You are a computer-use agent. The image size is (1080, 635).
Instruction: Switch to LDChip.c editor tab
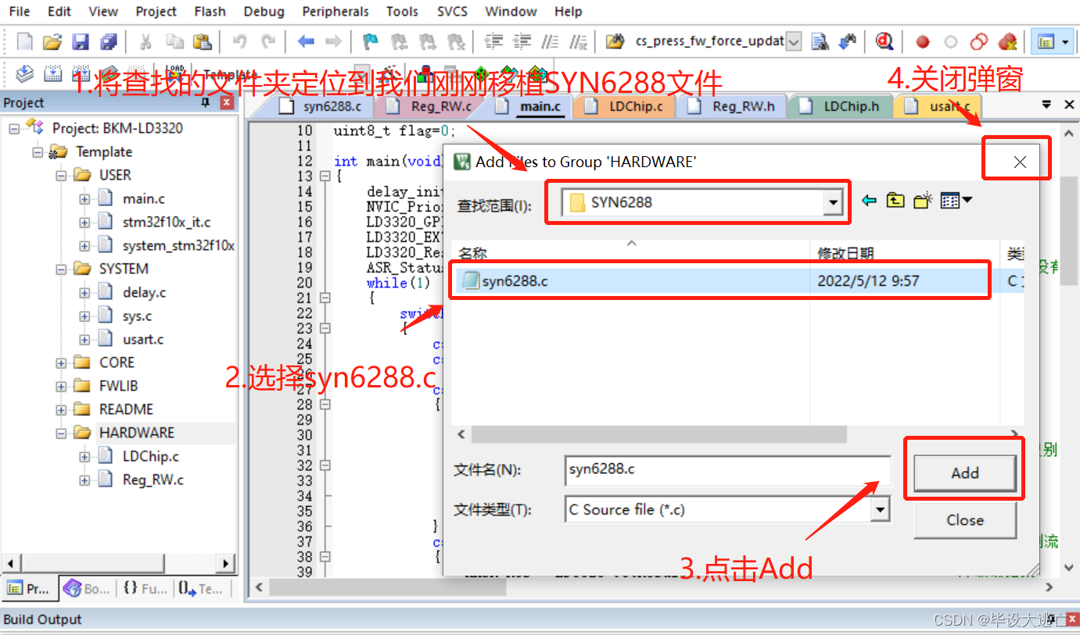tap(625, 106)
